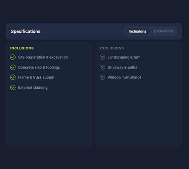Click the check icon beside External cladding
This screenshot has height=169, width=189.
click(13, 87)
